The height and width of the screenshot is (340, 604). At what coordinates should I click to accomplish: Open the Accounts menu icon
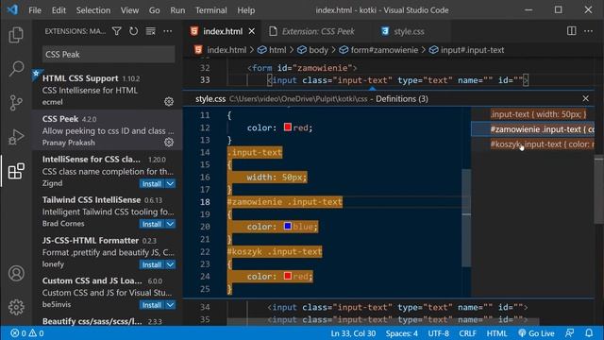[x=16, y=273]
